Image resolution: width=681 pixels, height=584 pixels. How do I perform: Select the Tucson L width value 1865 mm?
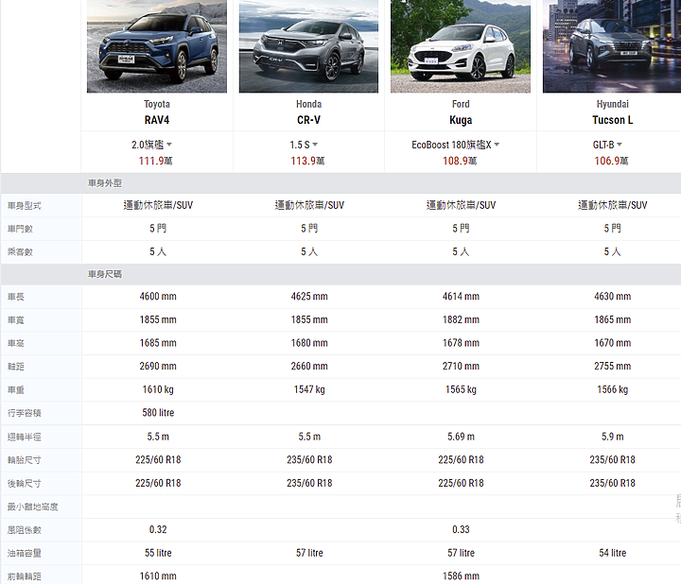(x=612, y=319)
